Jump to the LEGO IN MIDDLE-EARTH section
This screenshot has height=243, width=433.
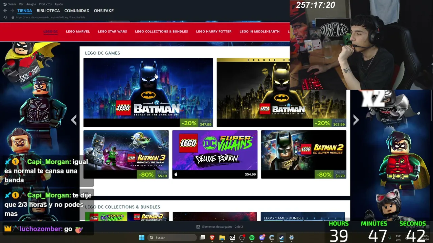[259, 31]
